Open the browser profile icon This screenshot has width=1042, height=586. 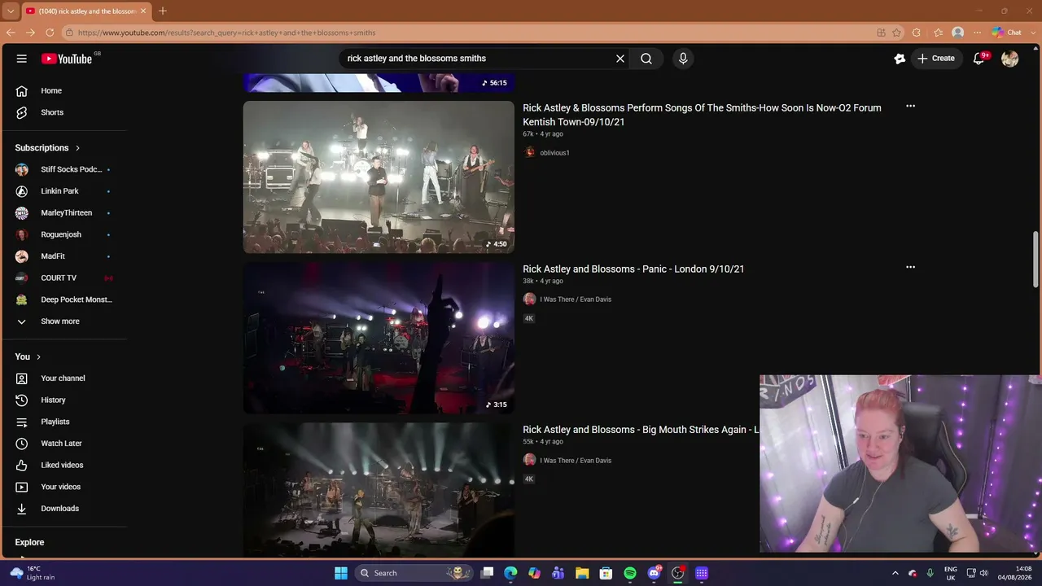(958, 33)
